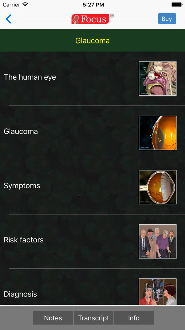Tap the back arrow to return
This screenshot has height=330, width=185.
coord(8,19)
